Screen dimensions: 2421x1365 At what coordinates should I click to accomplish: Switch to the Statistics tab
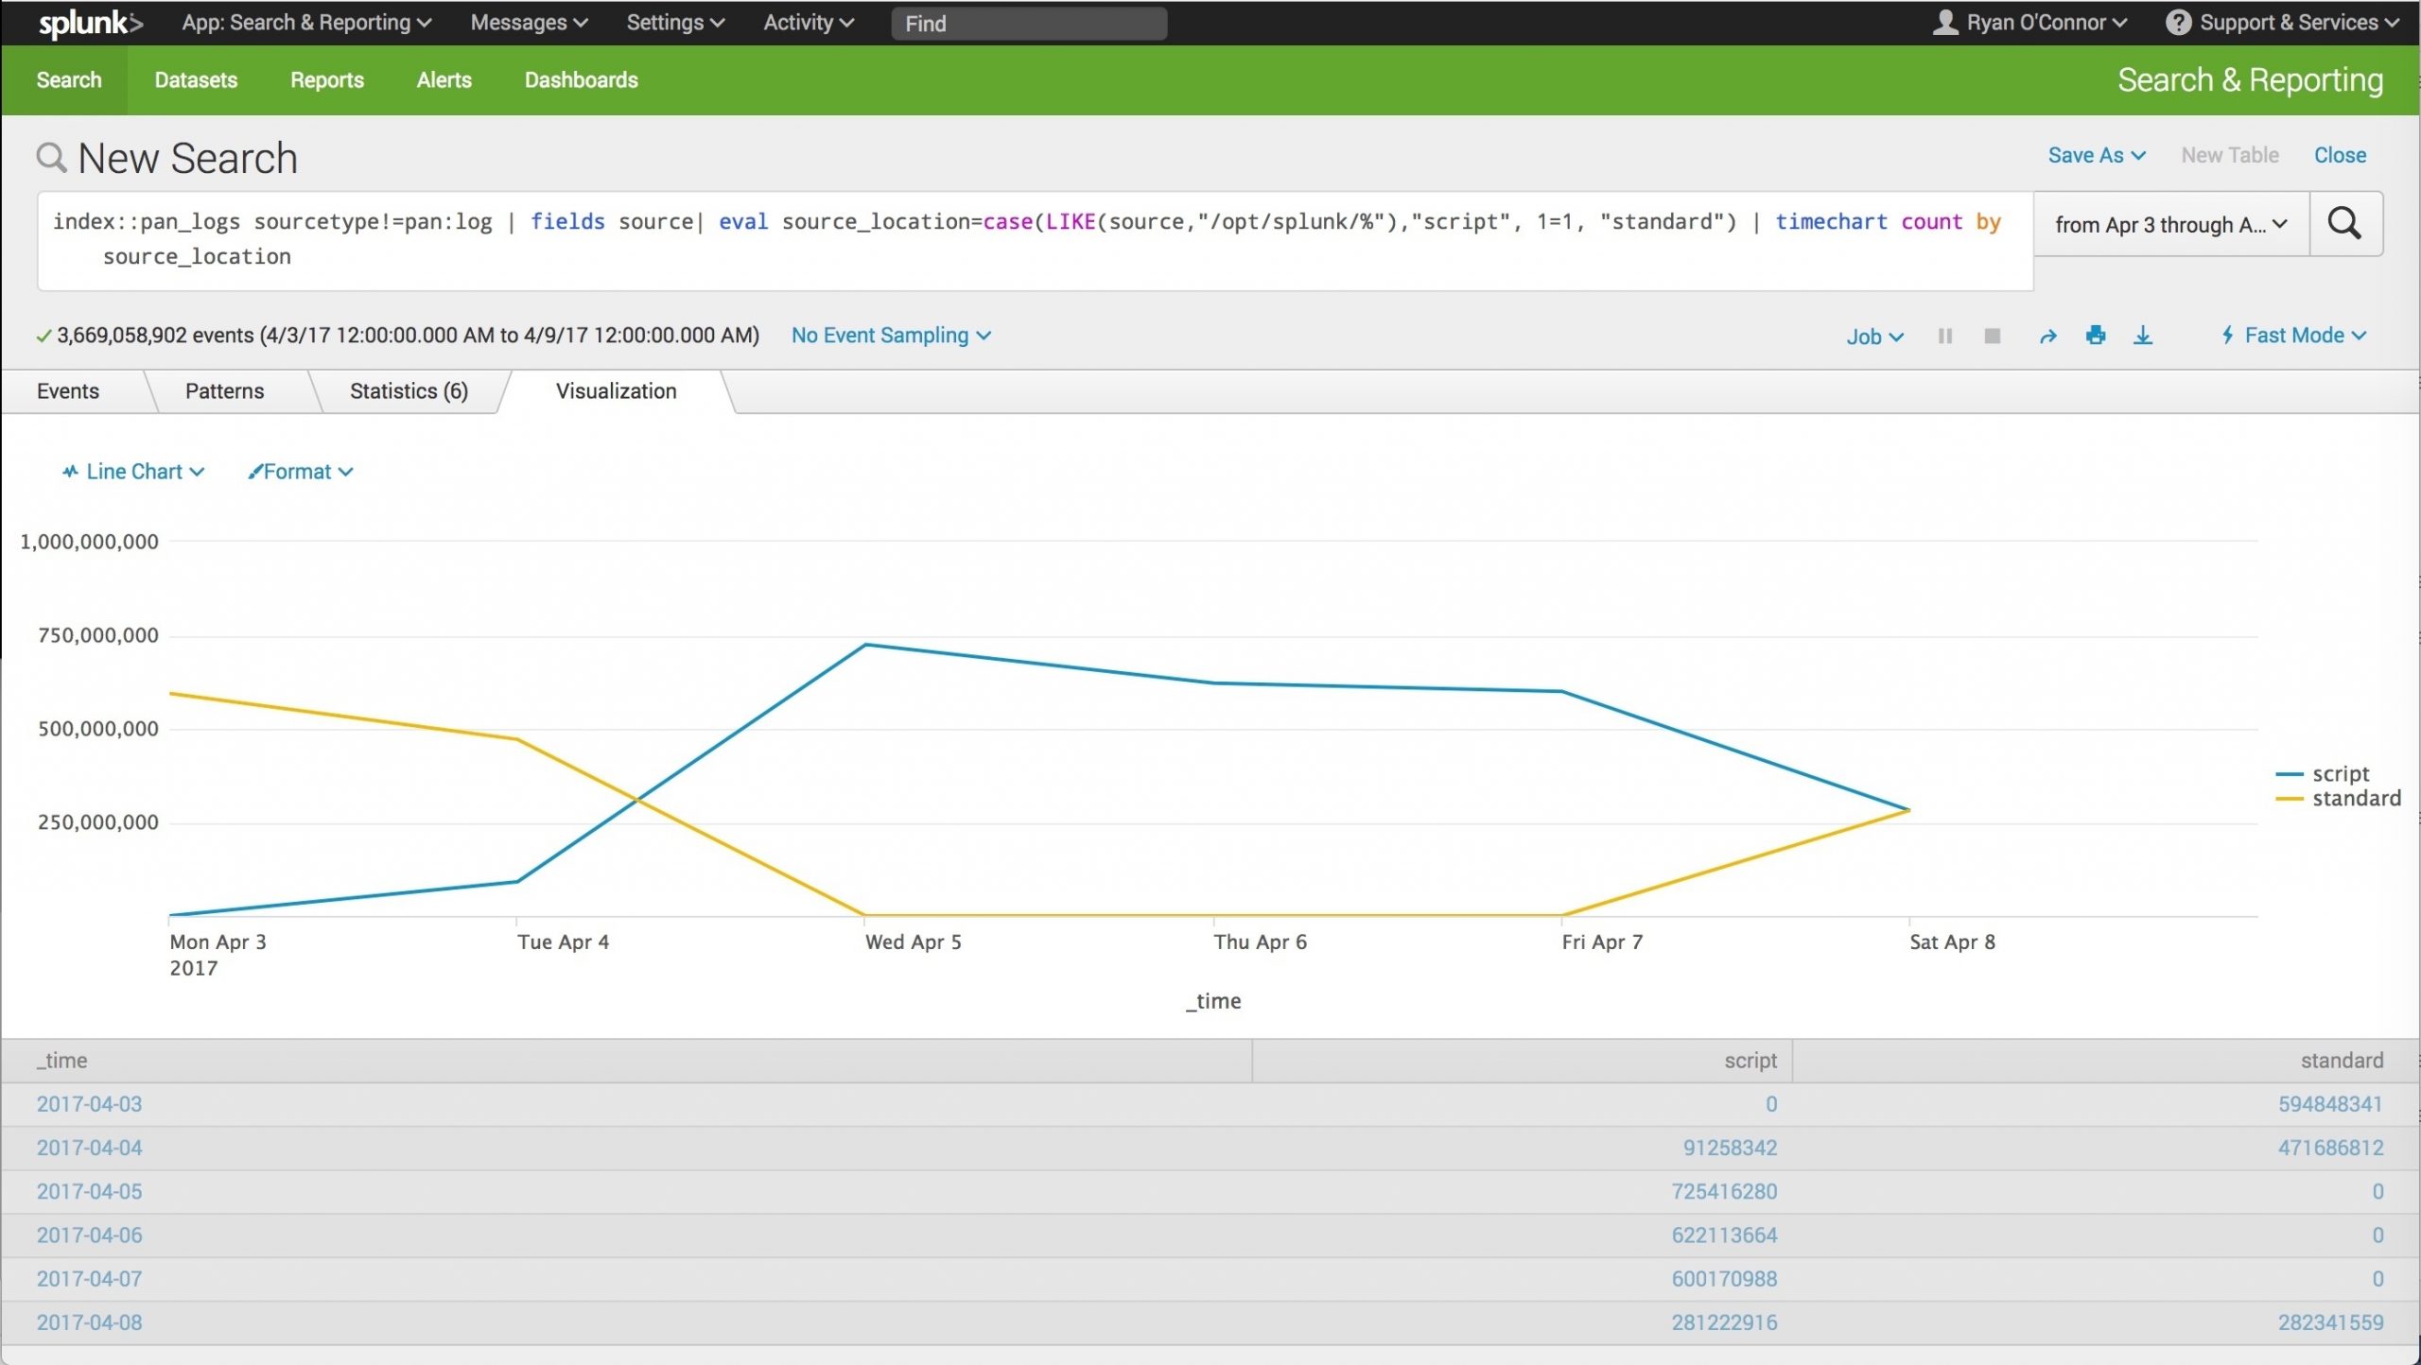click(x=407, y=390)
